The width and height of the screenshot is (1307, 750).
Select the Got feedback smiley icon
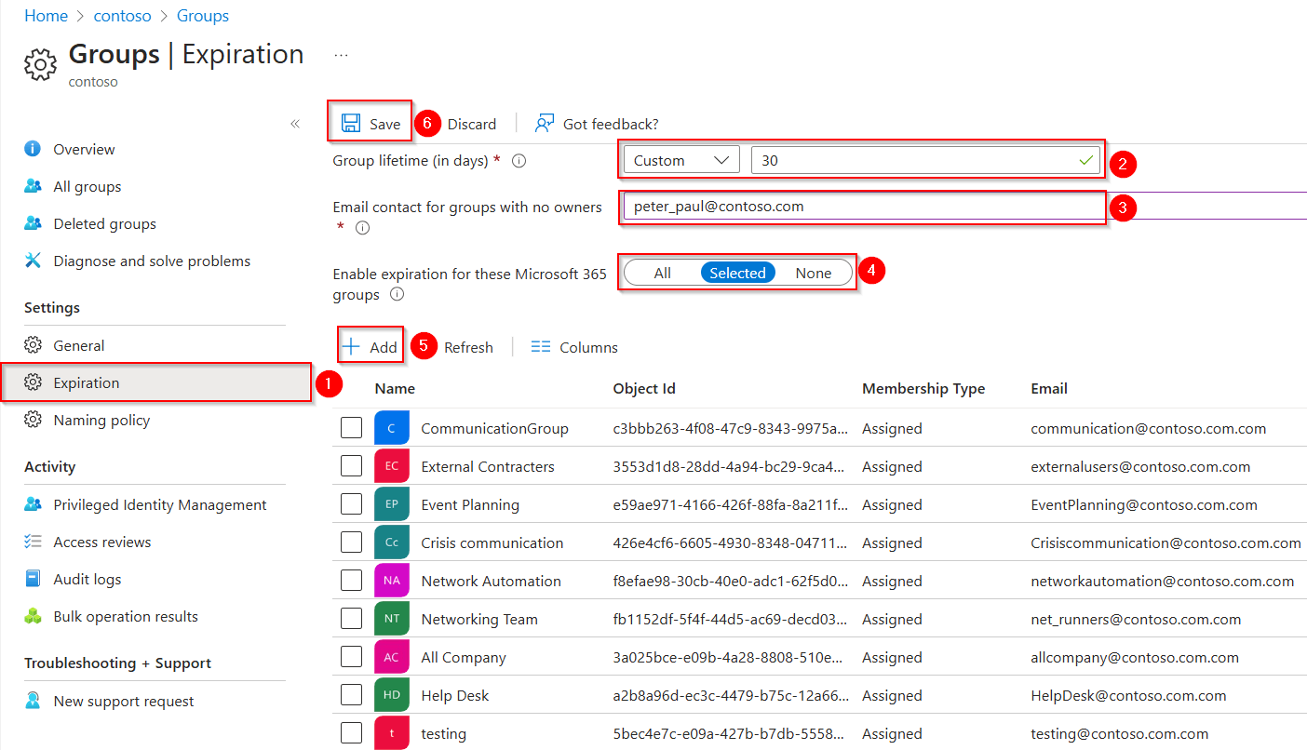[544, 123]
